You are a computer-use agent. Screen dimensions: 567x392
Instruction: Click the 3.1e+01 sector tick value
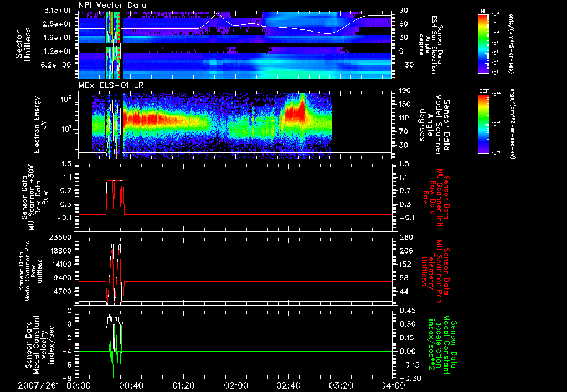click(57, 11)
